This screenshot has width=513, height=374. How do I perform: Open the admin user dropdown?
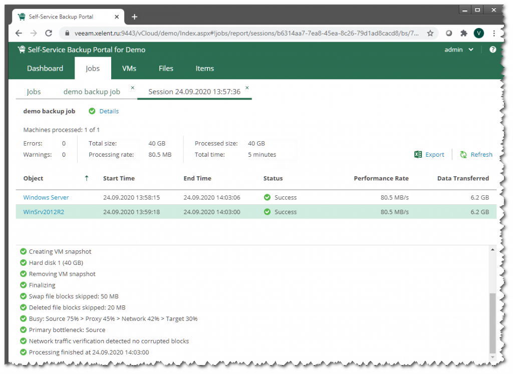459,50
